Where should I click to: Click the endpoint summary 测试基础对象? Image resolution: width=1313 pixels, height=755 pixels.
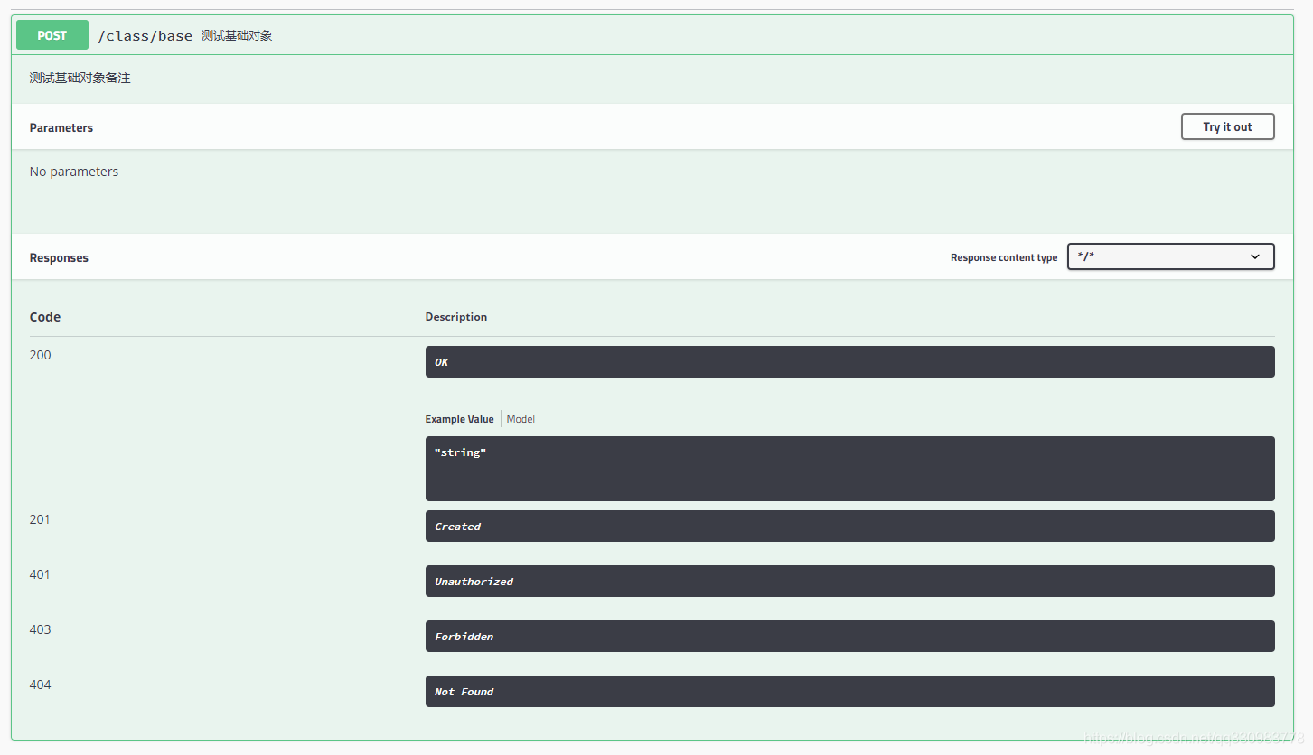[237, 36]
